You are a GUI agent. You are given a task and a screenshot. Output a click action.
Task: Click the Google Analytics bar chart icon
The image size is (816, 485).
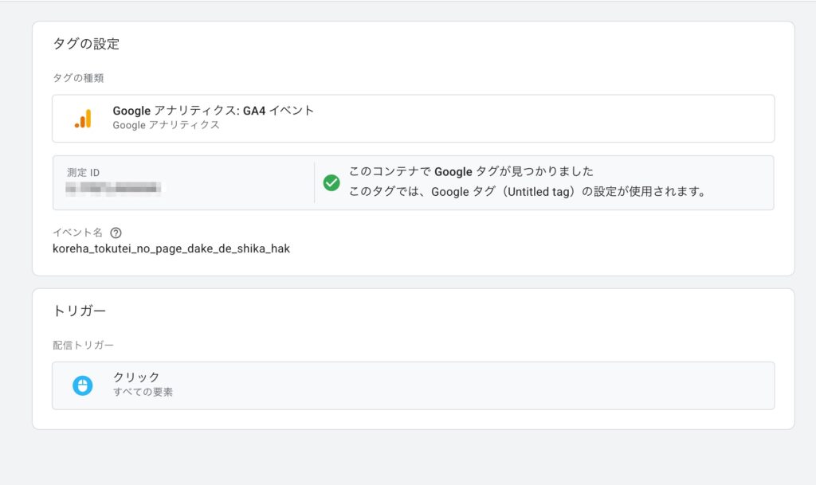tap(83, 119)
